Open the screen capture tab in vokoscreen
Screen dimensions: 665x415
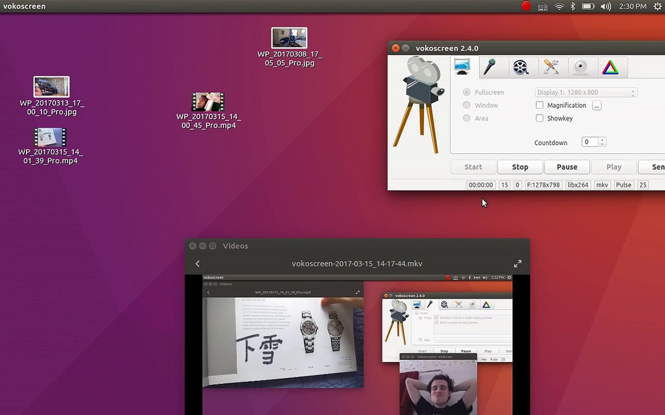tap(462, 67)
